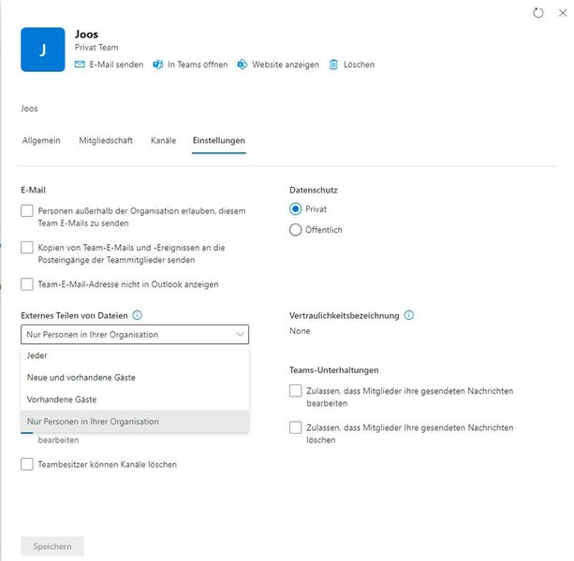Click the Datenschutz section heading
Screen dimensions: 574x561
[x=314, y=190]
